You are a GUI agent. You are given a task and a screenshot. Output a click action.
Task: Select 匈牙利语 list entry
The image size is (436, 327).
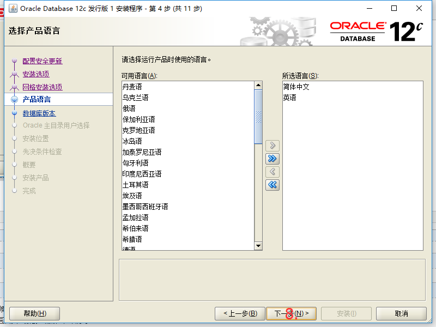(x=188, y=163)
